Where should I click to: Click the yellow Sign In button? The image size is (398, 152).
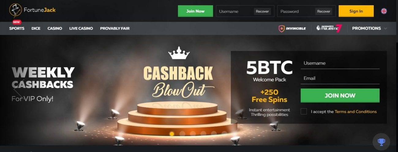(356, 11)
